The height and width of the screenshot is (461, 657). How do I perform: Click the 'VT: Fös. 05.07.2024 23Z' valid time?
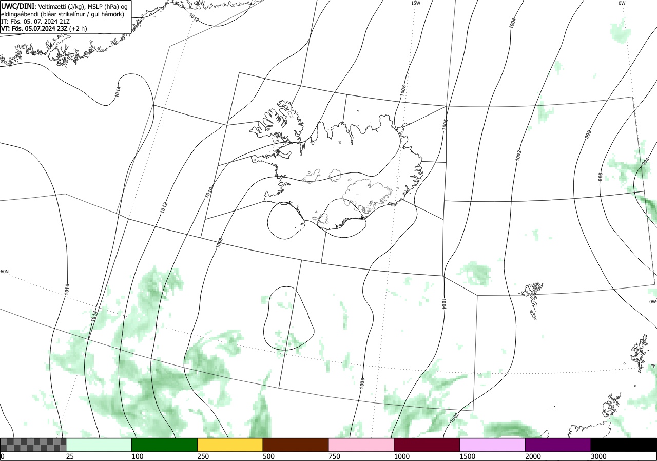pos(34,29)
